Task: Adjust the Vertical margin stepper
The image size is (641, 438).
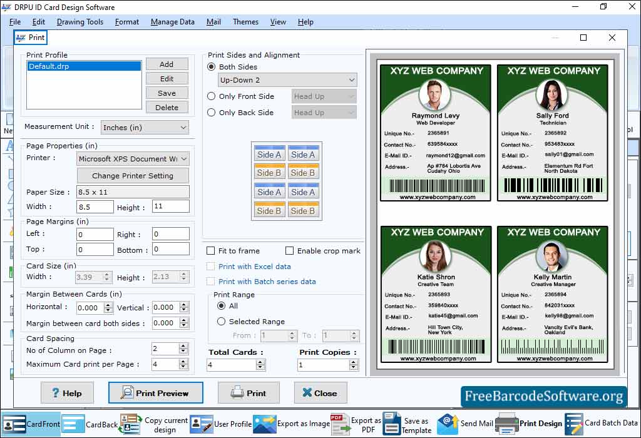Action: click(184, 307)
